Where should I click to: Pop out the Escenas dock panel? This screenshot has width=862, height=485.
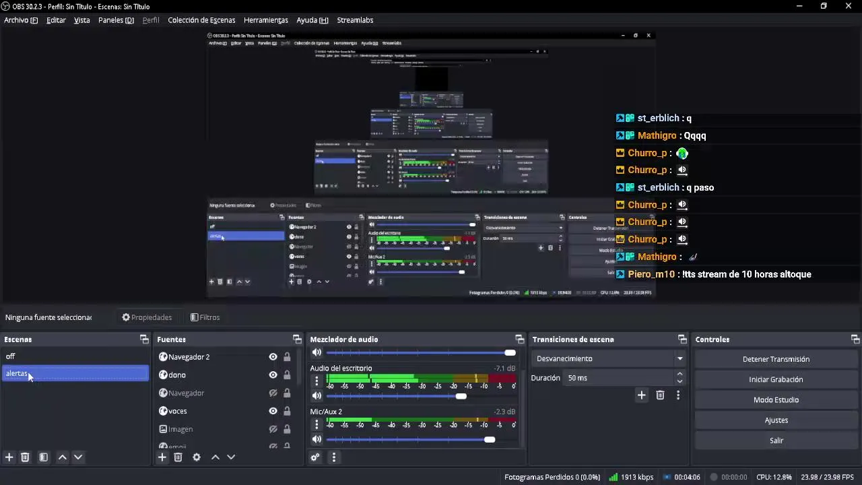click(144, 339)
